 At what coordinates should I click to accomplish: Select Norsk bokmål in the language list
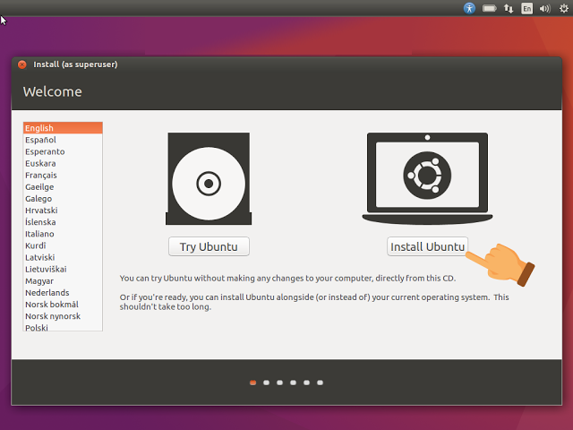pos(63,305)
